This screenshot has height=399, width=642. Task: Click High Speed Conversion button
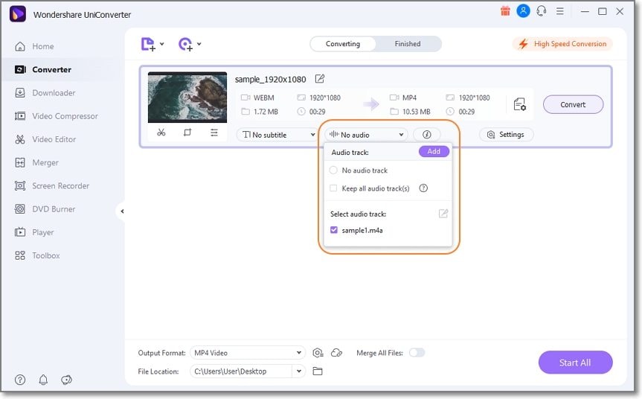click(x=562, y=44)
